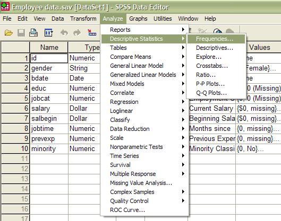
Task: Expand the Regression submenu arrow
Action: pos(183,102)
